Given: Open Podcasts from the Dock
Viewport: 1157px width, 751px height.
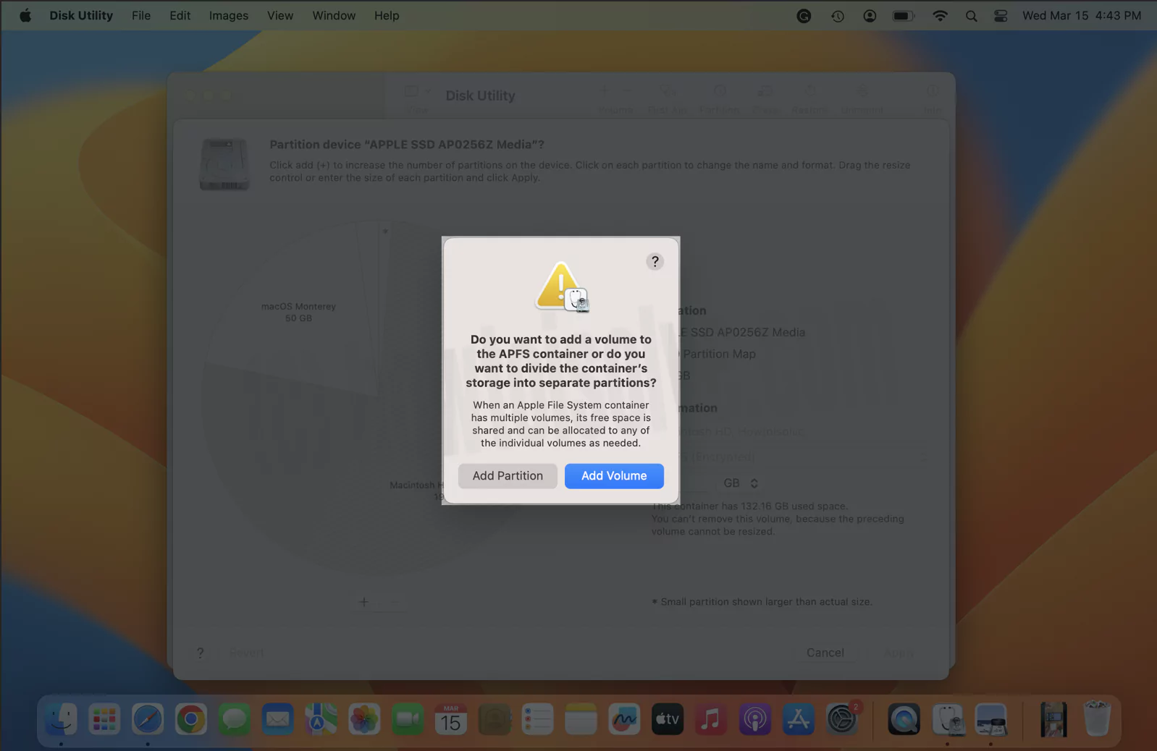Looking at the screenshot, I should click(754, 720).
